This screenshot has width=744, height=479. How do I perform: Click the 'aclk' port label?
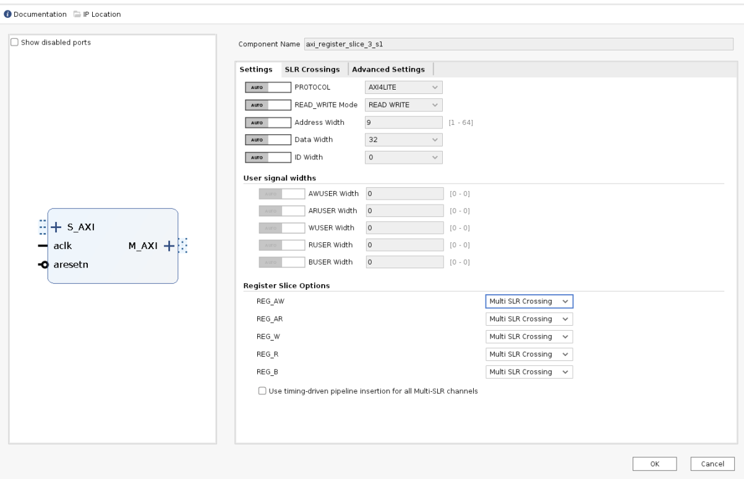click(x=62, y=245)
